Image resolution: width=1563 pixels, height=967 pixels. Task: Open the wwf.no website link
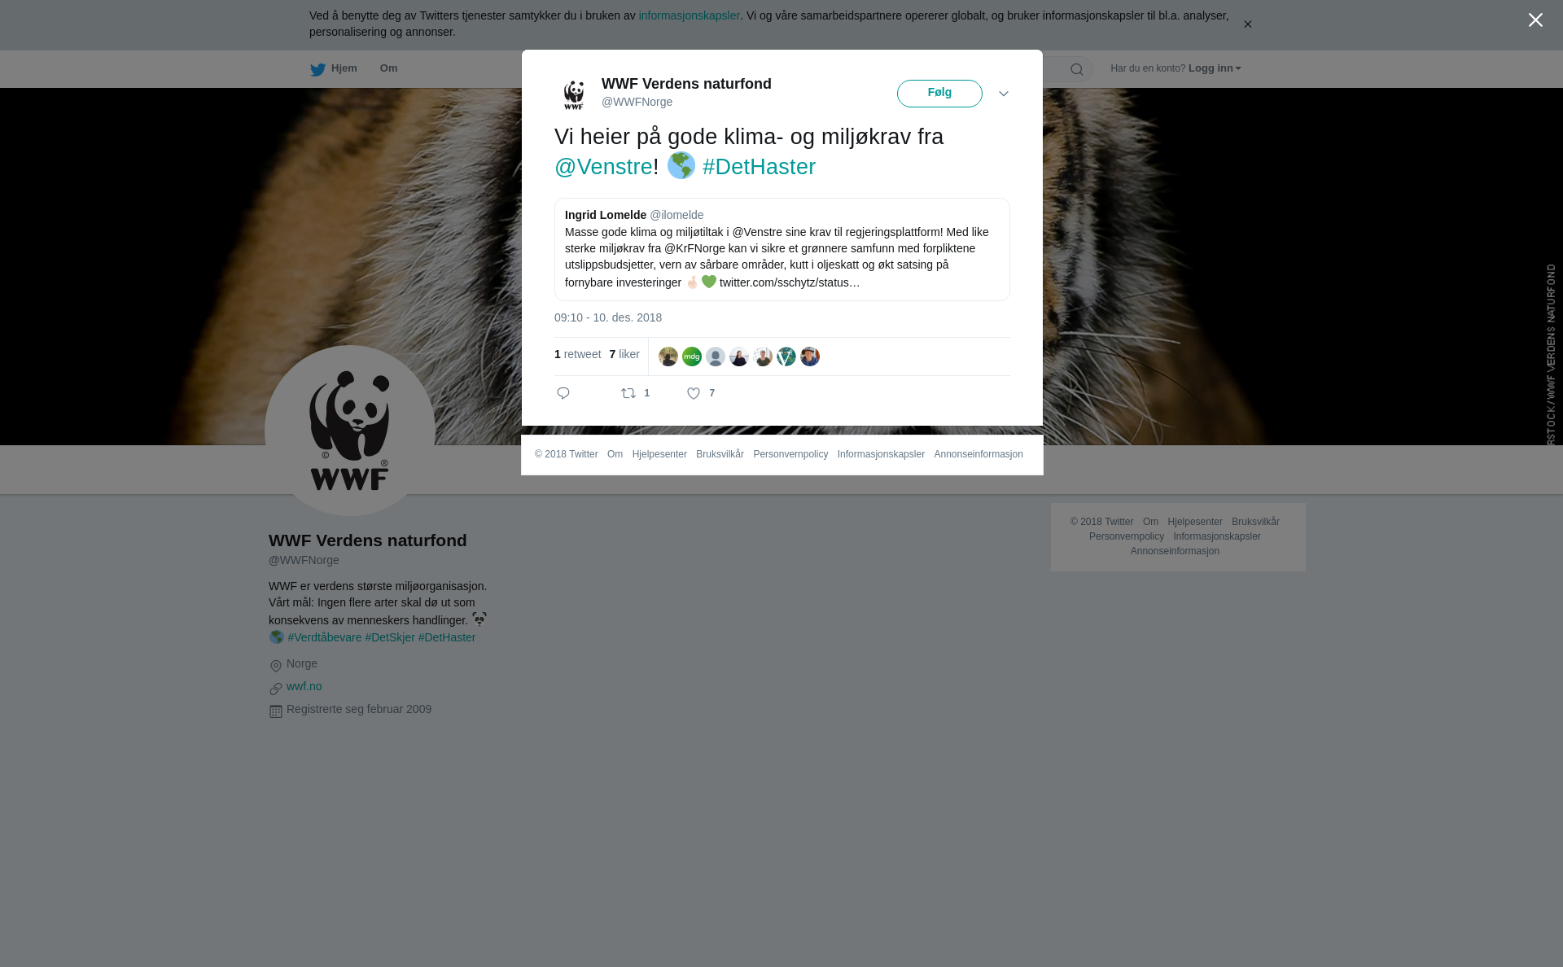click(x=304, y=686)
